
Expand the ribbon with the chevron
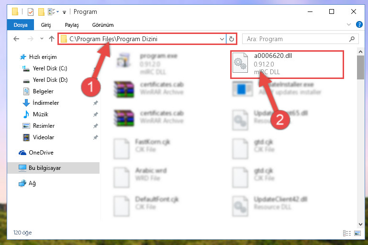(349, 24)
